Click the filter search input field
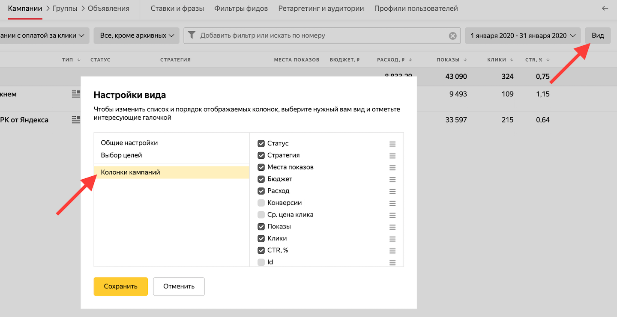The image size is (617, 317). (x=322, y=36)
